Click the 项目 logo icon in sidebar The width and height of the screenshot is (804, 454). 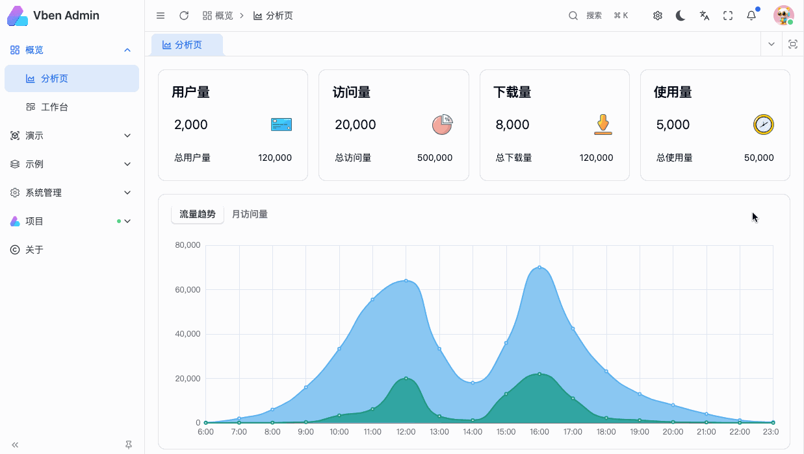coord(15,221)
